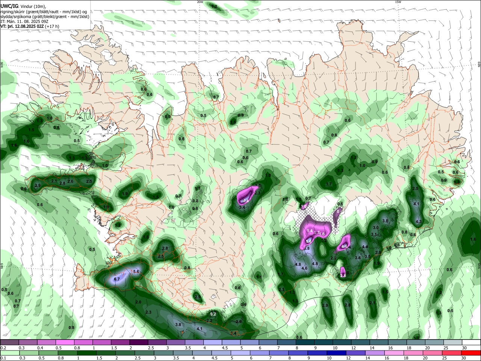Select the lightest green 0.1 swatch in lower legend
The width and height of the screenshot is (481, 361).
pos(9,353)
